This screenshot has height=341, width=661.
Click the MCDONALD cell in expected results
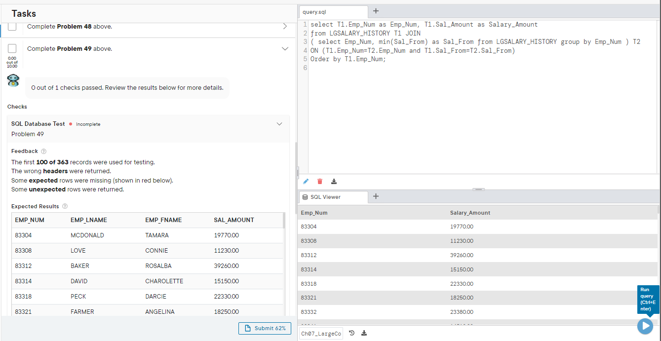[x=87, y=235]
